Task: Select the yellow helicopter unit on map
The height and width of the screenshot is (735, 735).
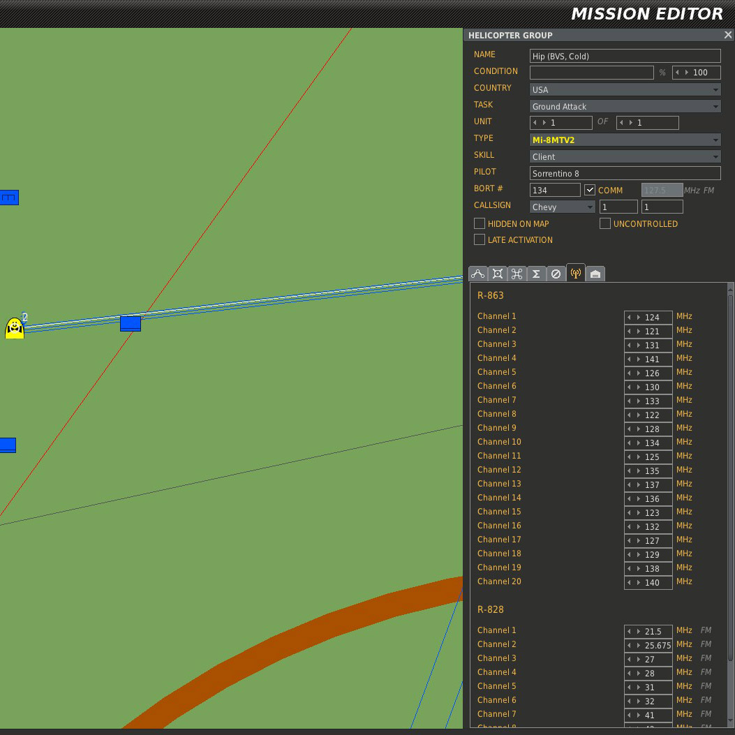Action: [x=15, y=328]
